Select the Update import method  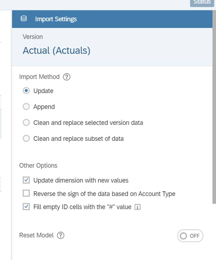click(x=26, y=91)
